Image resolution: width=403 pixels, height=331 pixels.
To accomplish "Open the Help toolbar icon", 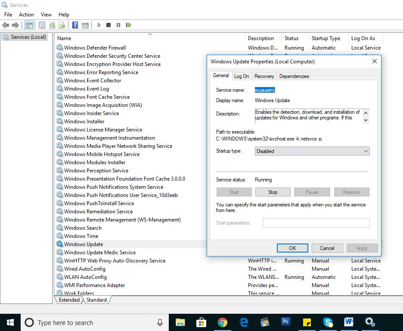I will 75,25.
